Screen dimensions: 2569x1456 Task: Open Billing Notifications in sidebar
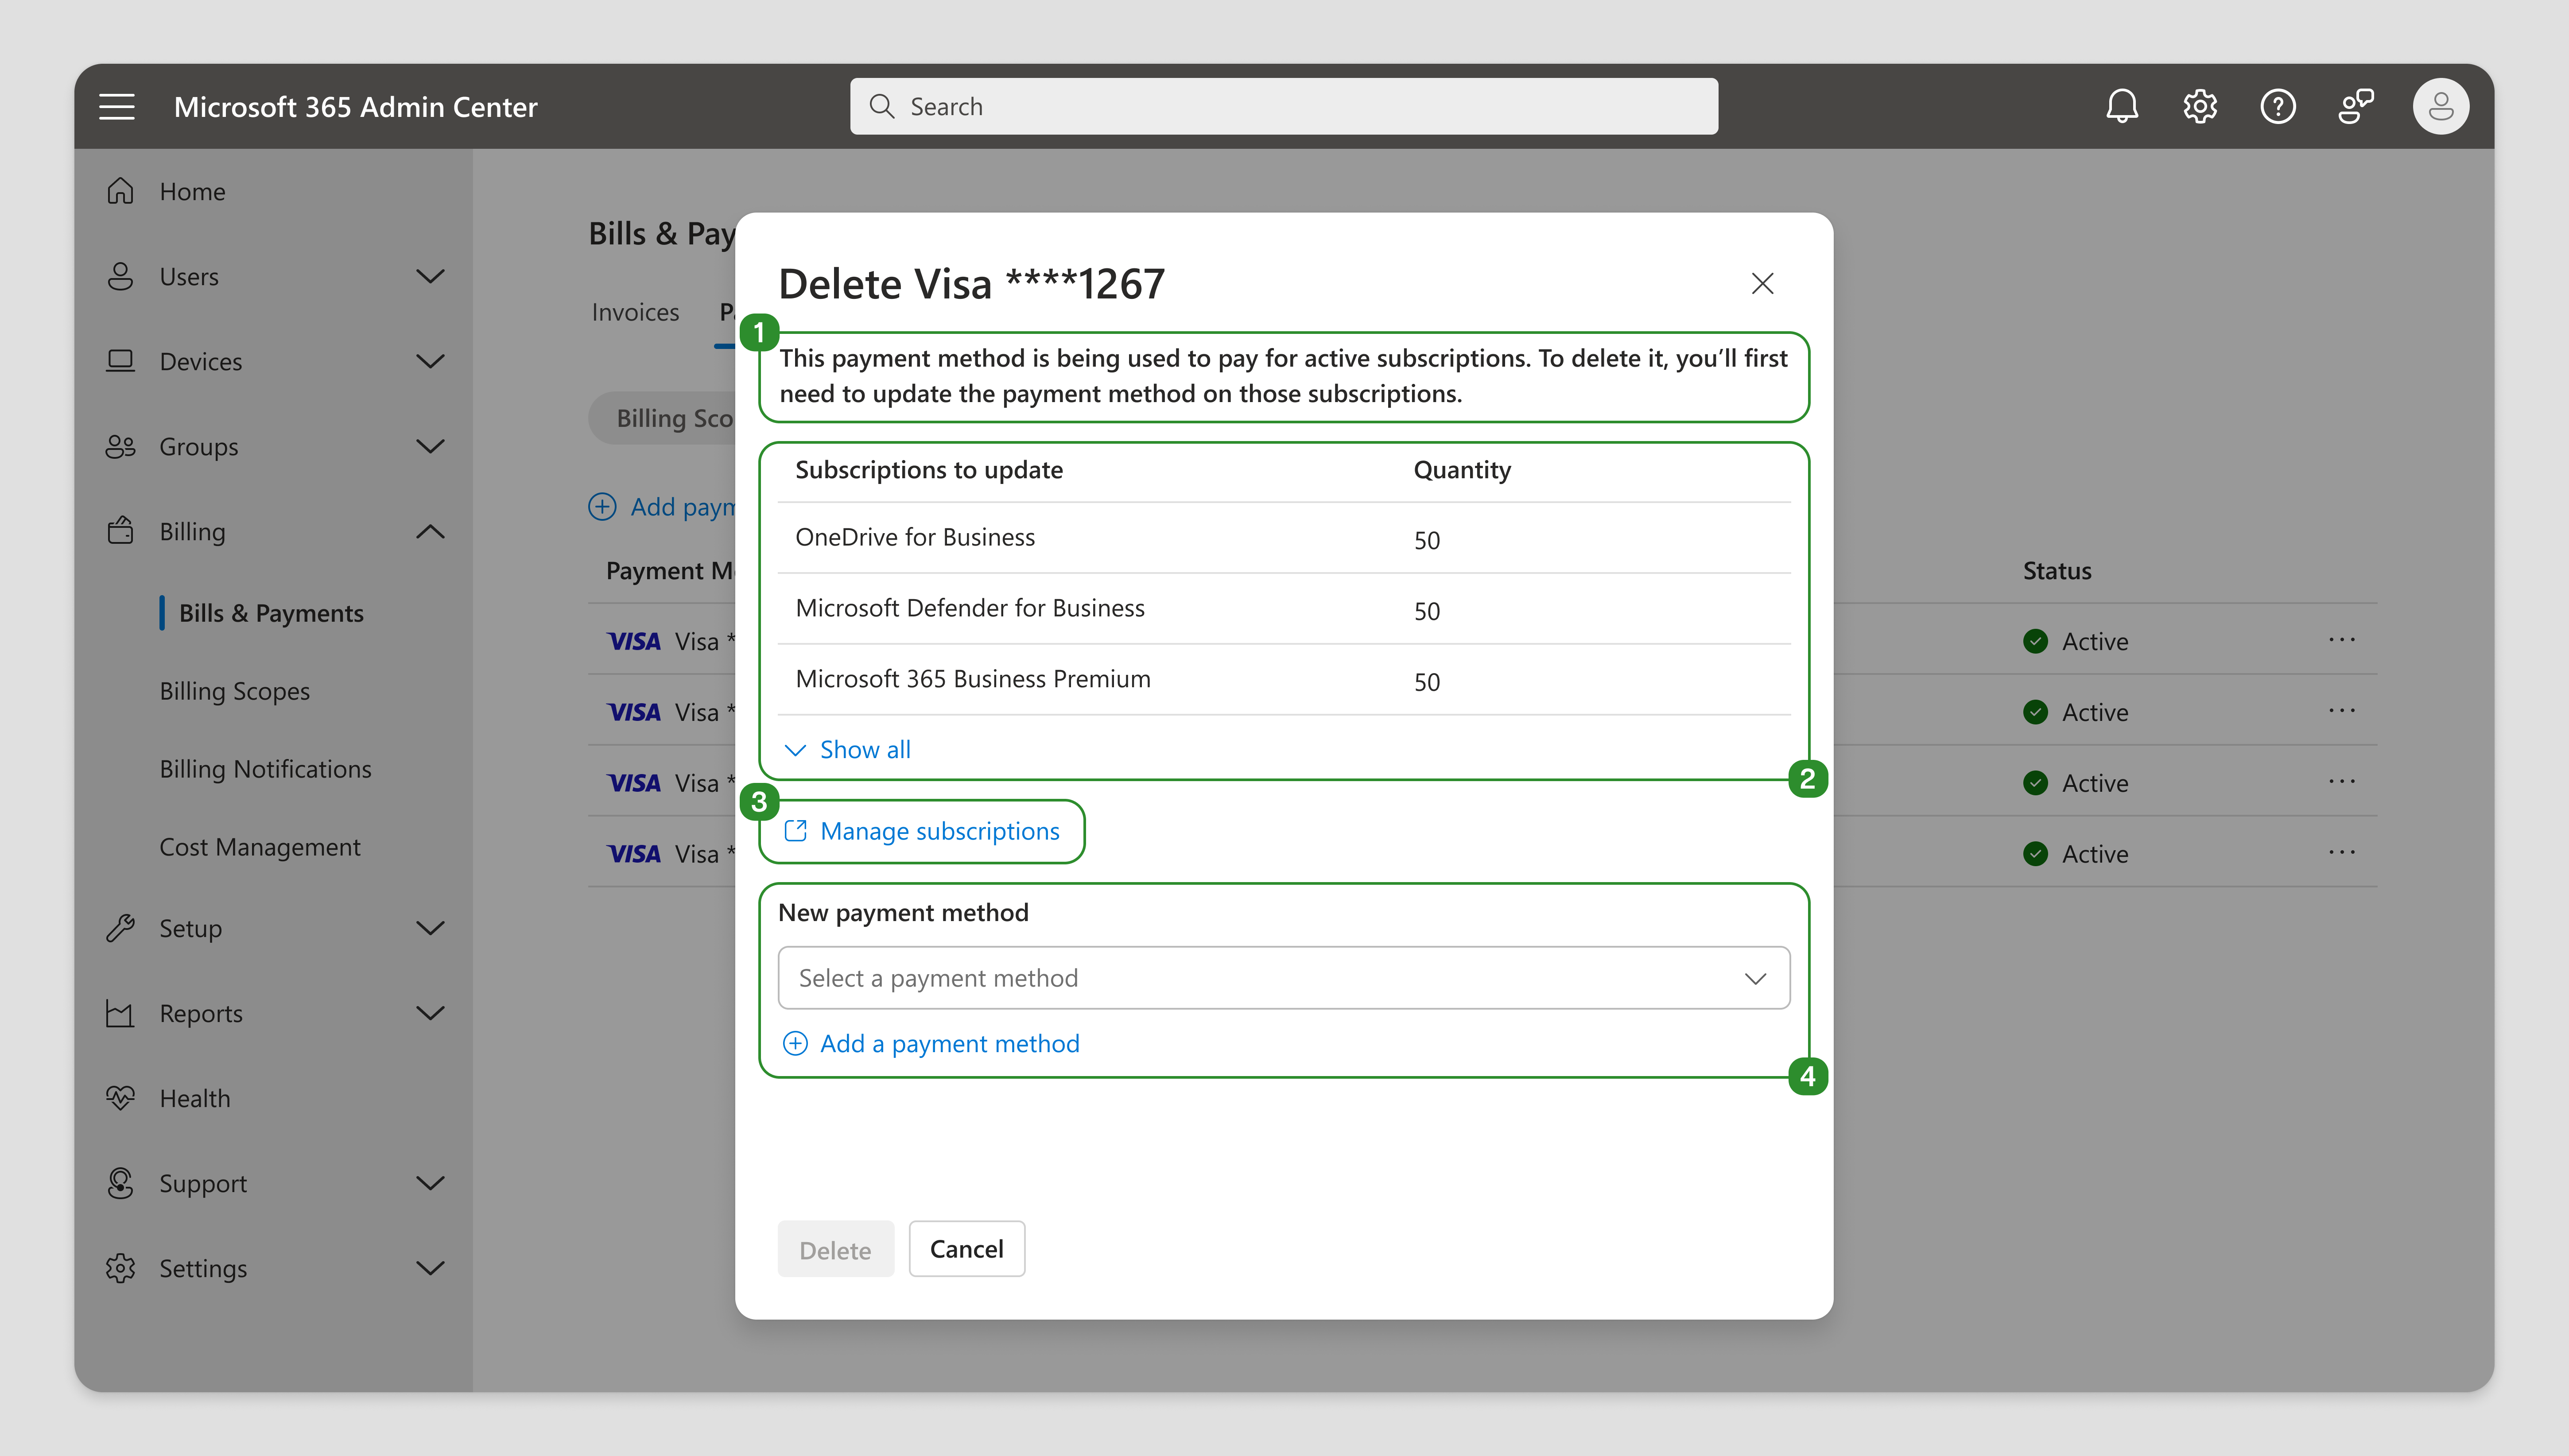point(266,769)
